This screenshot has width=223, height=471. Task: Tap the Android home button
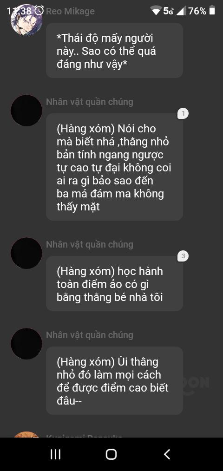(x=111, y=454)
